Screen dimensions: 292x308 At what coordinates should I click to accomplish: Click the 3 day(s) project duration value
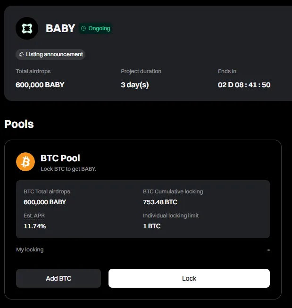(x=135, y=85)
